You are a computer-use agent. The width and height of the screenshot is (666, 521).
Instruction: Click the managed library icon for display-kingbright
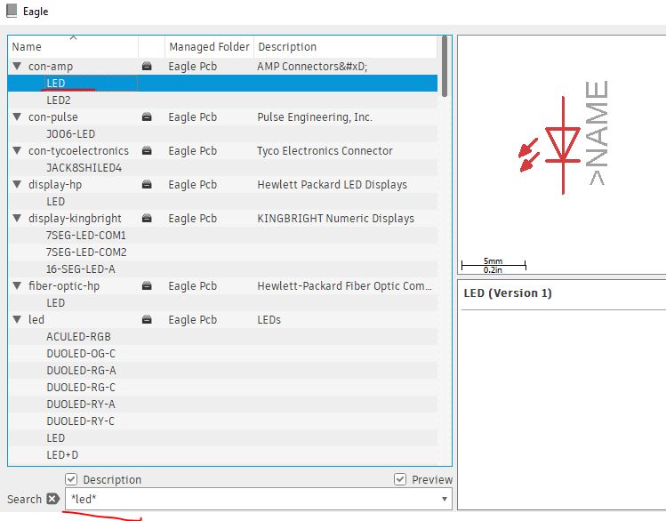tap(147, 218)
